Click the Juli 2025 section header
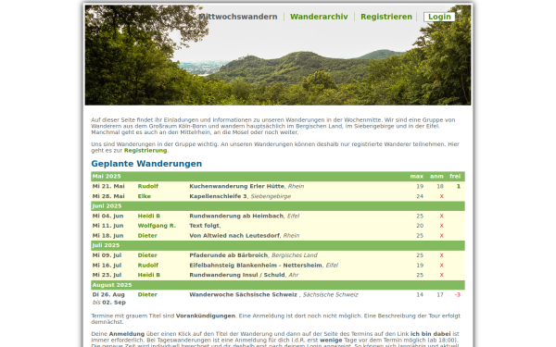Viewport: 556px width, 347px height. coord(278,245)
